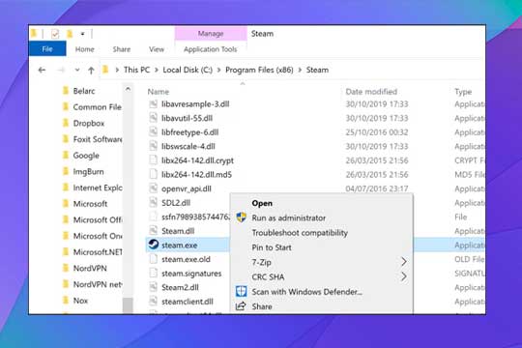Click the Properties checkmark quick-access icon
Screen dimensions: 522x348
click(55, 34)
